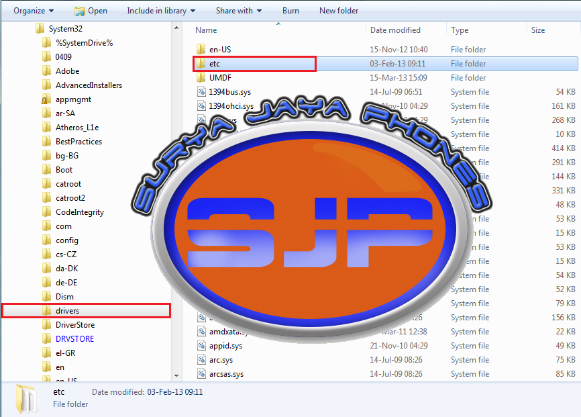Sort files by the Type column

[x=460, y=30]
